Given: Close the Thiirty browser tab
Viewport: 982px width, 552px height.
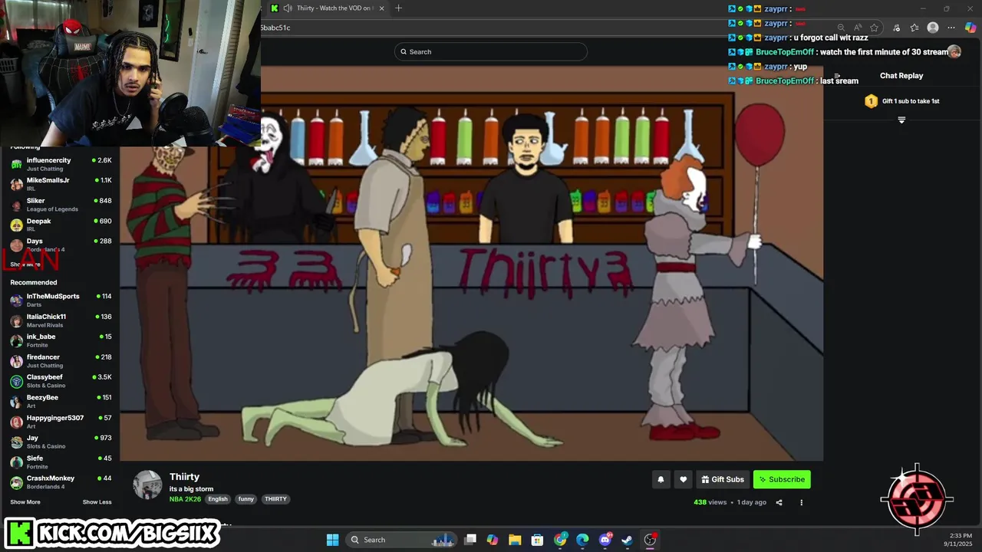Looking at the screenshot, I should pos(381,8).
